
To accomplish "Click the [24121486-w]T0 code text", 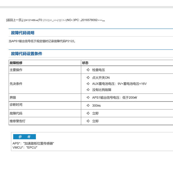I will tap(33, 20).
